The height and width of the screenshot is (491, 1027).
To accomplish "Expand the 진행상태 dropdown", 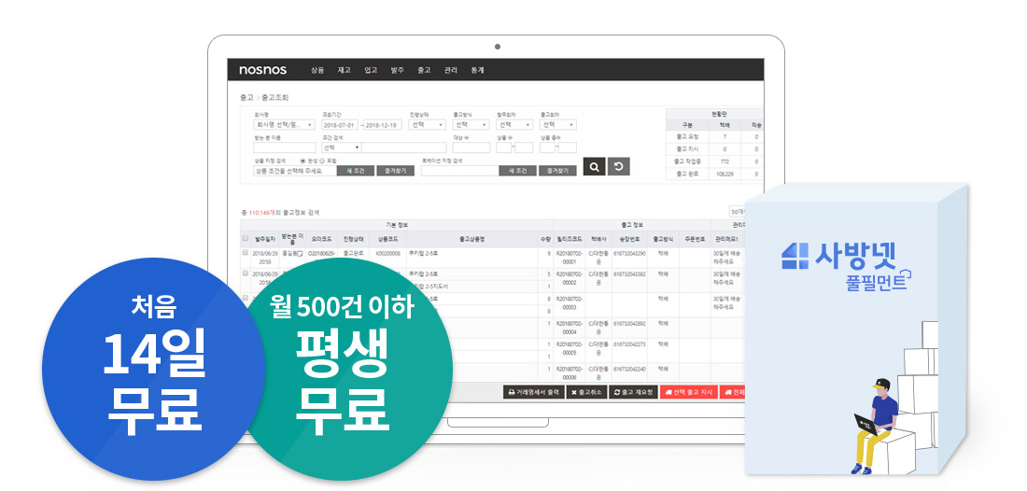I will pyautogui.click(x=427, y=124).
